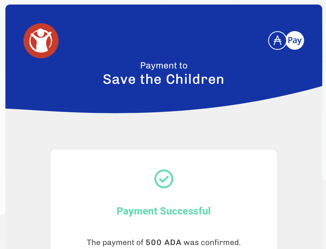Screen dimensions: 326x249
Task: Click the red Save the Children logo
Action: click(x=41, y=41)
